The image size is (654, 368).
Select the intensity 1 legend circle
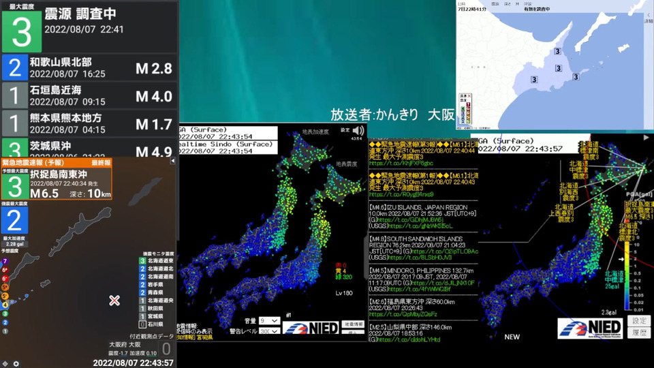(5, 331)
